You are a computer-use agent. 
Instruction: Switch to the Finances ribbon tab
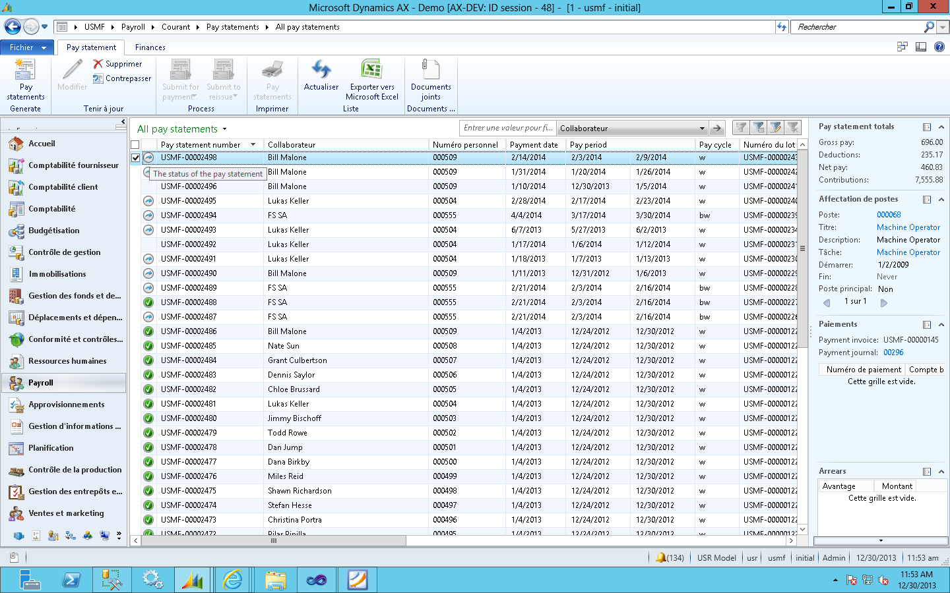point(150,47)
